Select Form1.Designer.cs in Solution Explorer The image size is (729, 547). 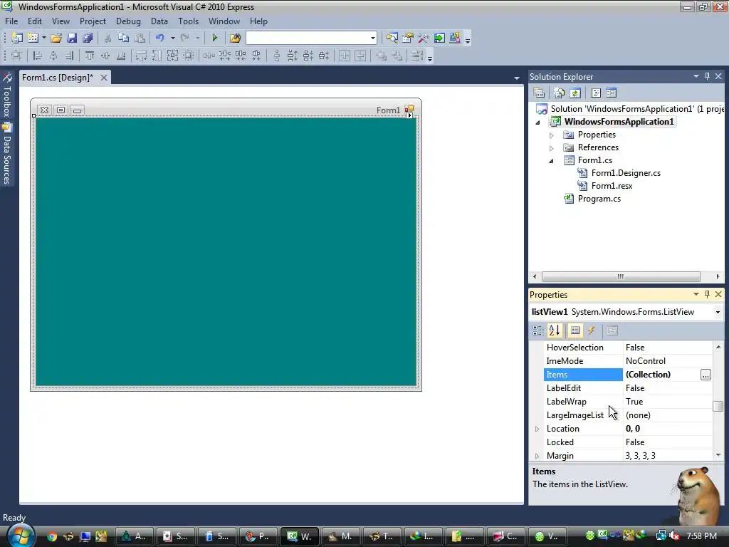coord(626,173)
